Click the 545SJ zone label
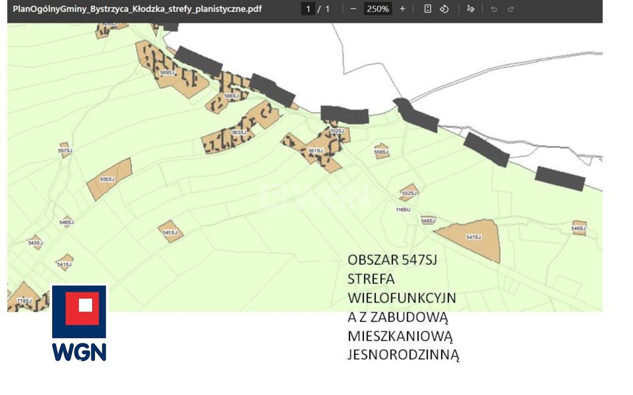 [x=170, y=233]
